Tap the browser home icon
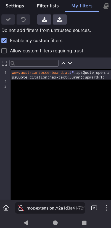 point(6,208)
